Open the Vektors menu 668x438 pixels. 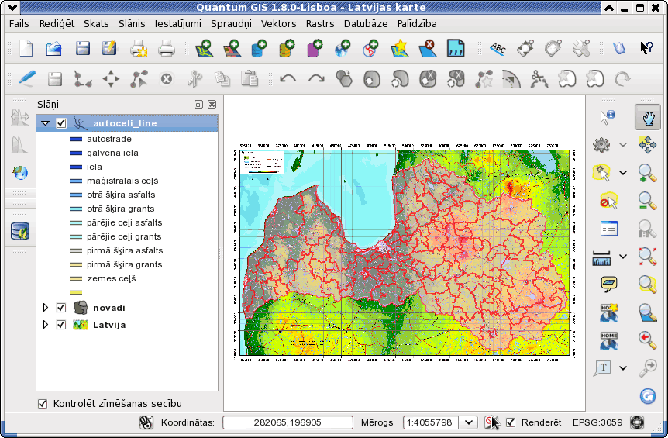point(279,24)
